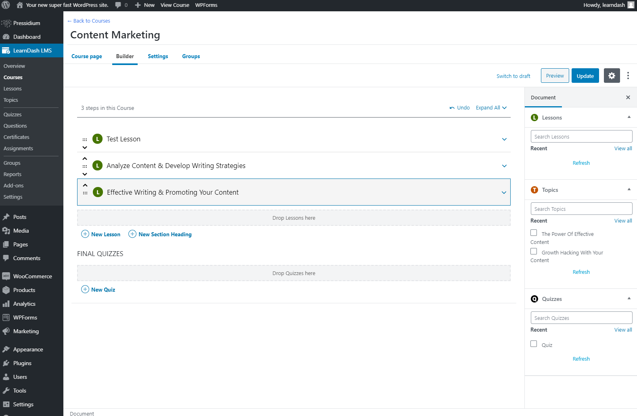The width and height of the screenshot is (637, 416).
Task: Open the three-dot more options menu
Action: [628, 76]
